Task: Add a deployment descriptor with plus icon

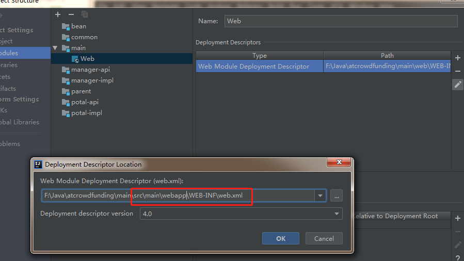Action: pyautogui.click(x=458, y=58)
